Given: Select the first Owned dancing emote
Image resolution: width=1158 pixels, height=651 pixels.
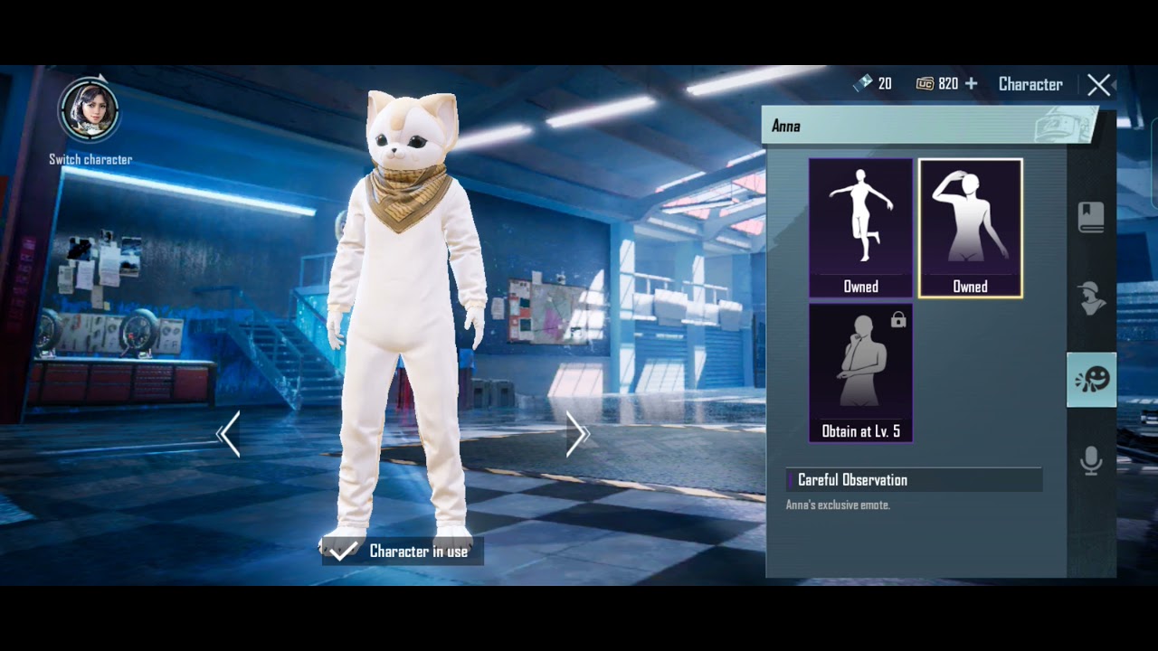Looking at the screenshot, I should coord(860,228).
